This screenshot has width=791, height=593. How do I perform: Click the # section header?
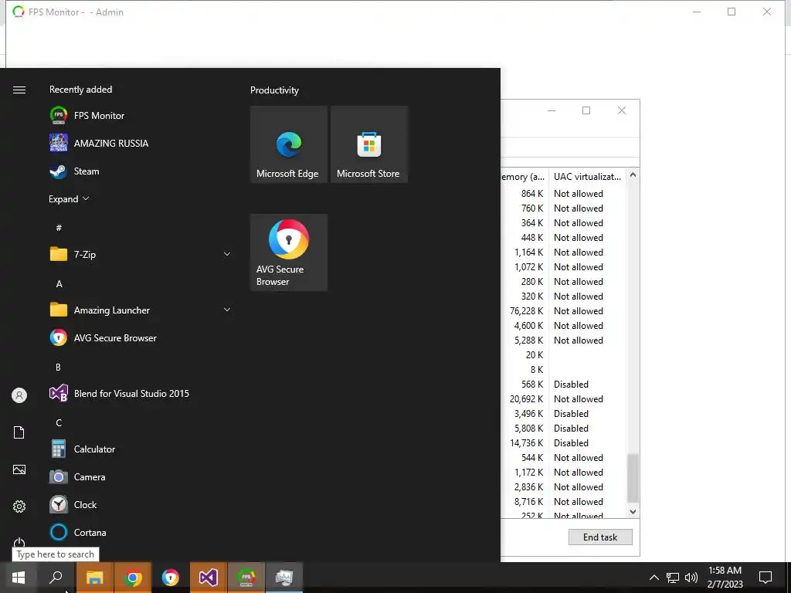(59, 228)
